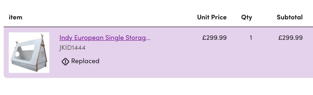
Task: Click the truncated ellipsis of product name
Action: pos(148,39)
